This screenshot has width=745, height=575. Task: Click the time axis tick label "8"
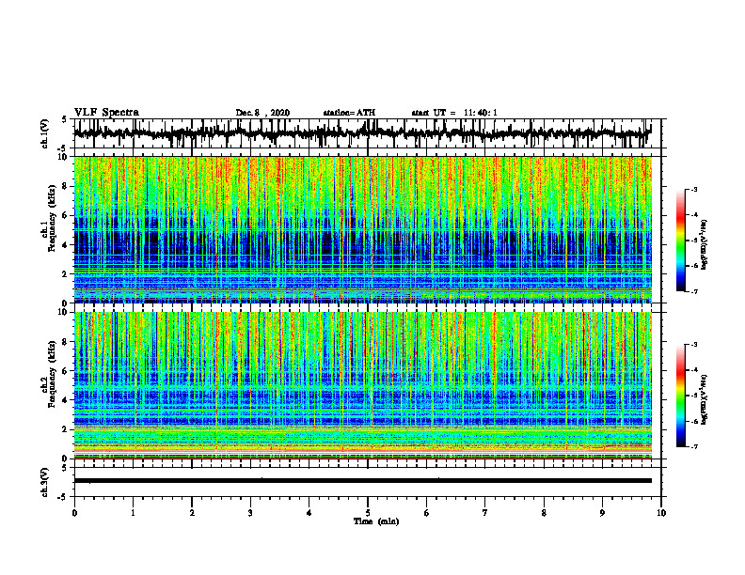pyautogui.click(x=544, y=513)
